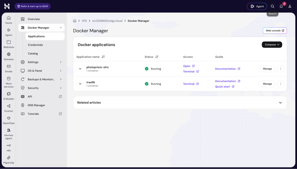
Task: Click the breadcrumb home icon
Action: (x=75, y=21)
